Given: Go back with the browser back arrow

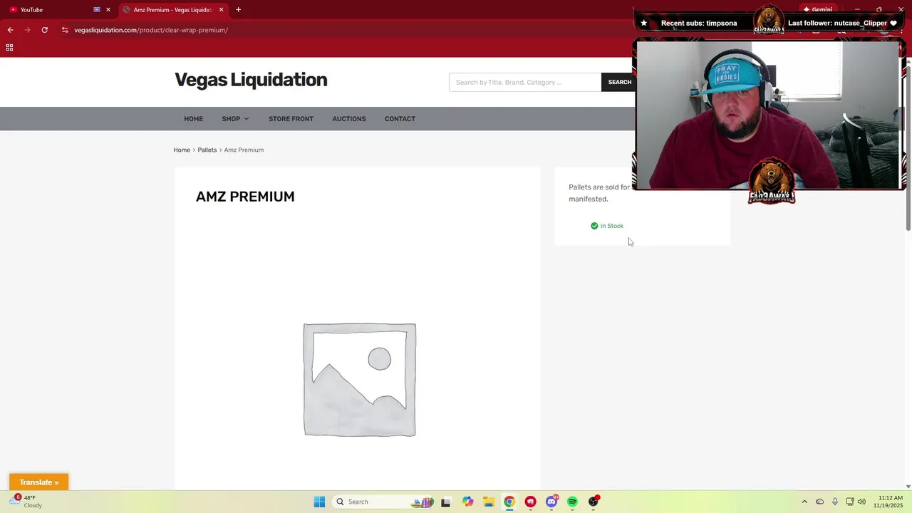Looking at the screenshot, I should (x=10, y=30).
